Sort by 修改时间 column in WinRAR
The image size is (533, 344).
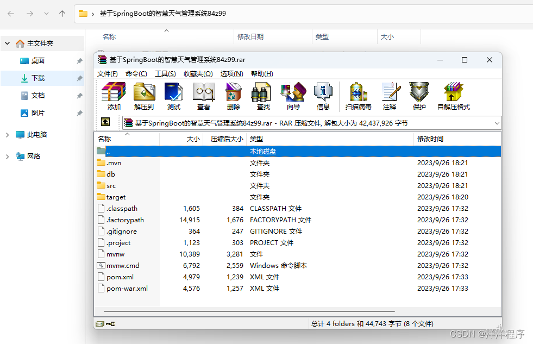pyautogui.click(x=457, y=139)
